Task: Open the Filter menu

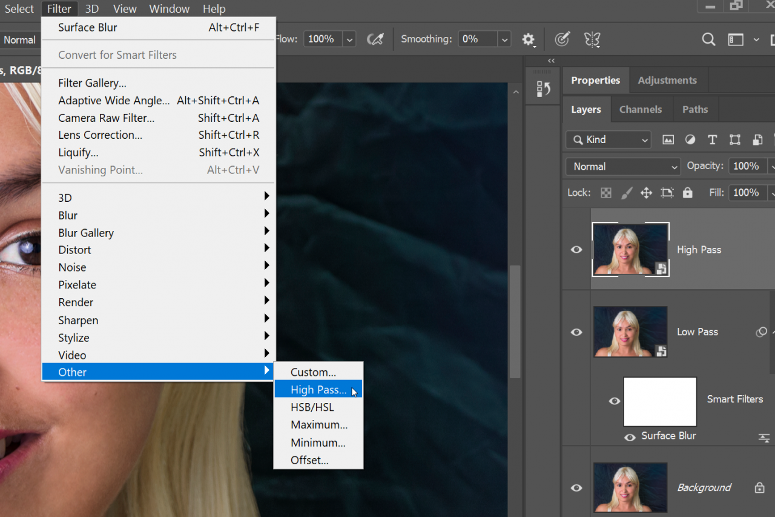Action: click(59, 8)
